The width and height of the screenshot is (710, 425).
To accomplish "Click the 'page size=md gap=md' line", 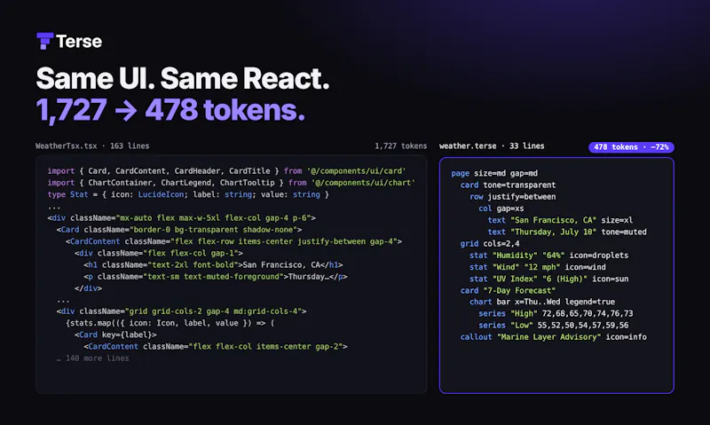I will pos(494,173).
